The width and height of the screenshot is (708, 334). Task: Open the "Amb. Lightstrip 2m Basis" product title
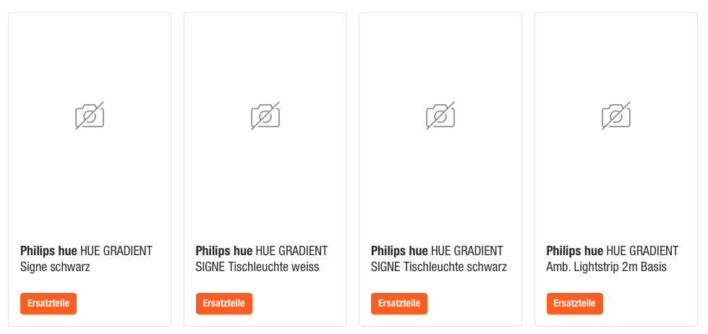click(606, 267)
